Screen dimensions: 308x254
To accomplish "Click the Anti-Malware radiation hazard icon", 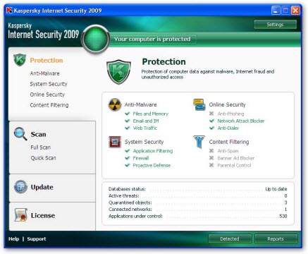I will pyautogui.click(x=115, y=104).
